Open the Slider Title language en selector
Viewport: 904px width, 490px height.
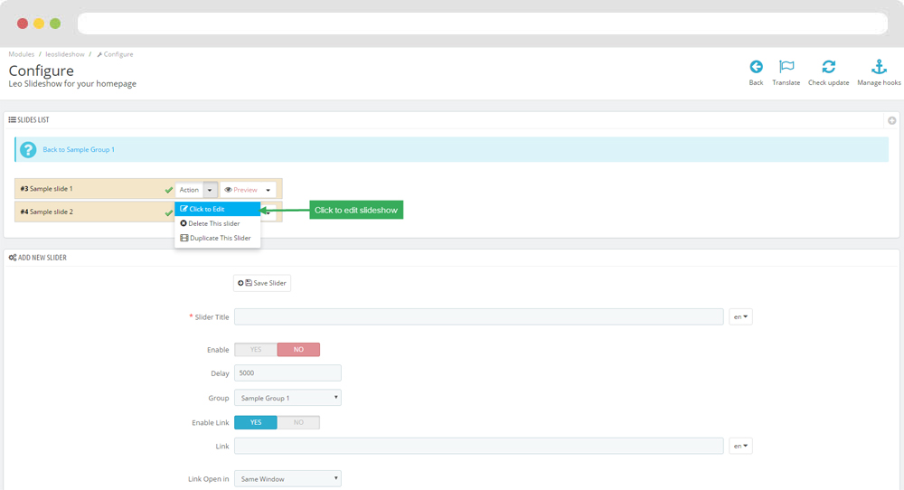(741, 317)
